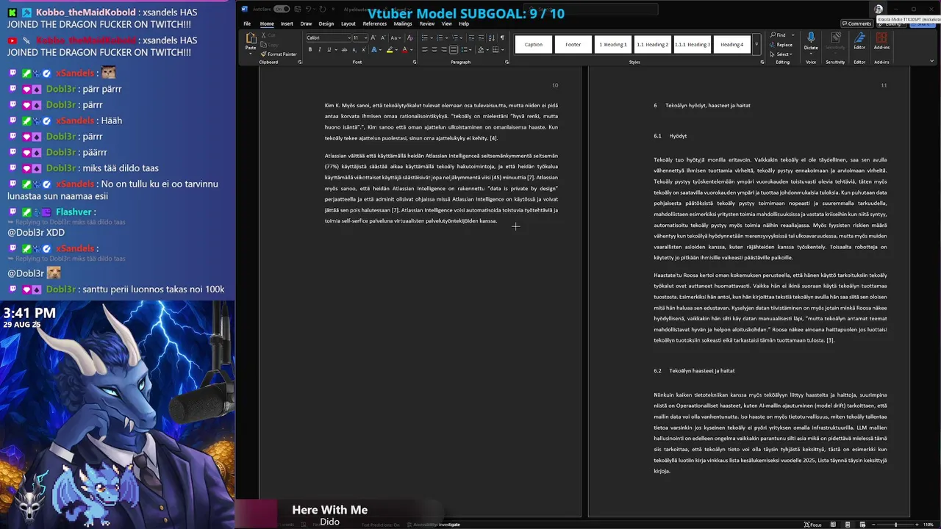Apply subscript formatting
Image resolution: width=941 pixels, height=529 pixels.
[x=354, y=50]
